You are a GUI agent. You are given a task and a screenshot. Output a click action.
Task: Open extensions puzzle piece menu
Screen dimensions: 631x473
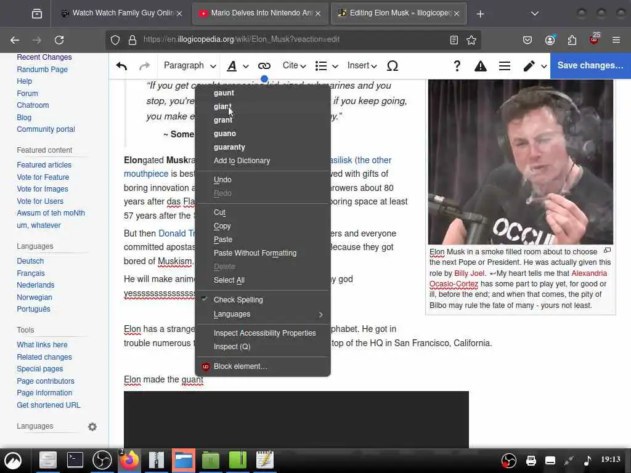click(x=572, y=40)
